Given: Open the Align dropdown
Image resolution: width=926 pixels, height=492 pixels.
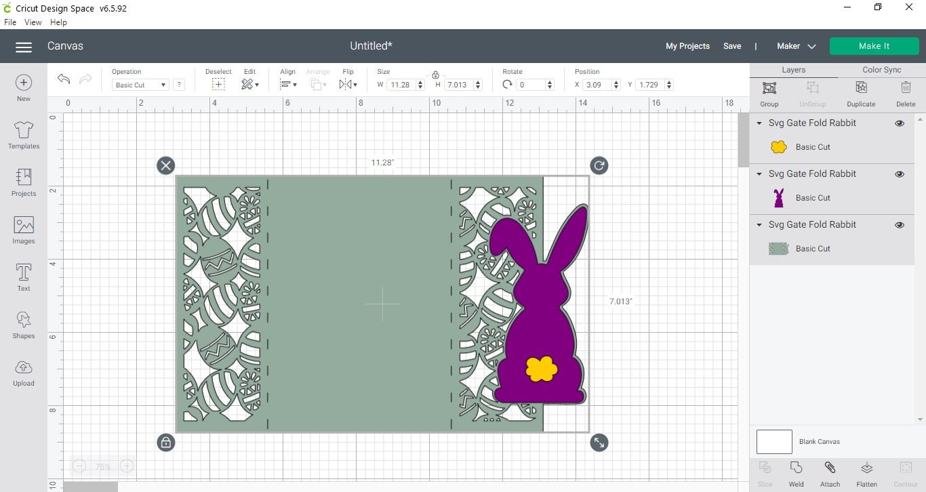Looking at the screenshot, I should 288,85.
